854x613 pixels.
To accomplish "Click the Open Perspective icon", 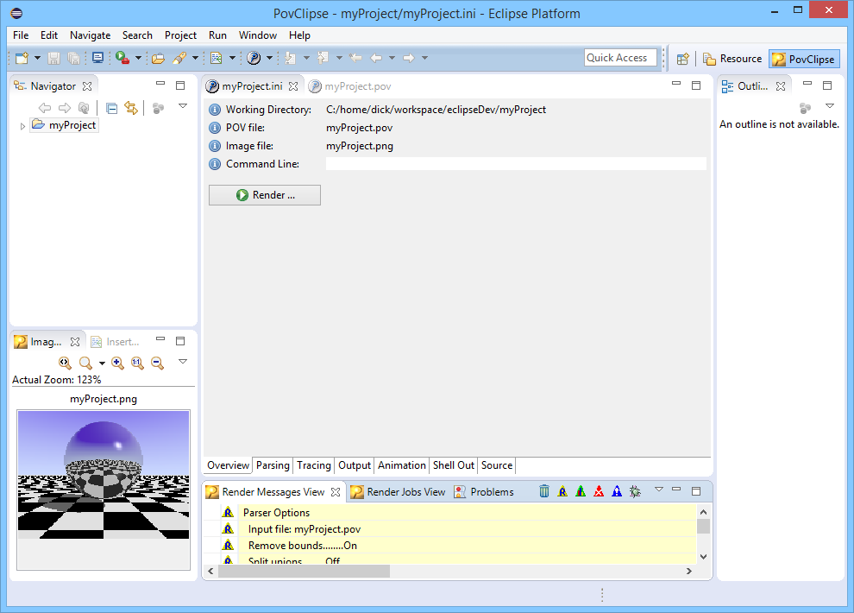I will coord(683,59).
